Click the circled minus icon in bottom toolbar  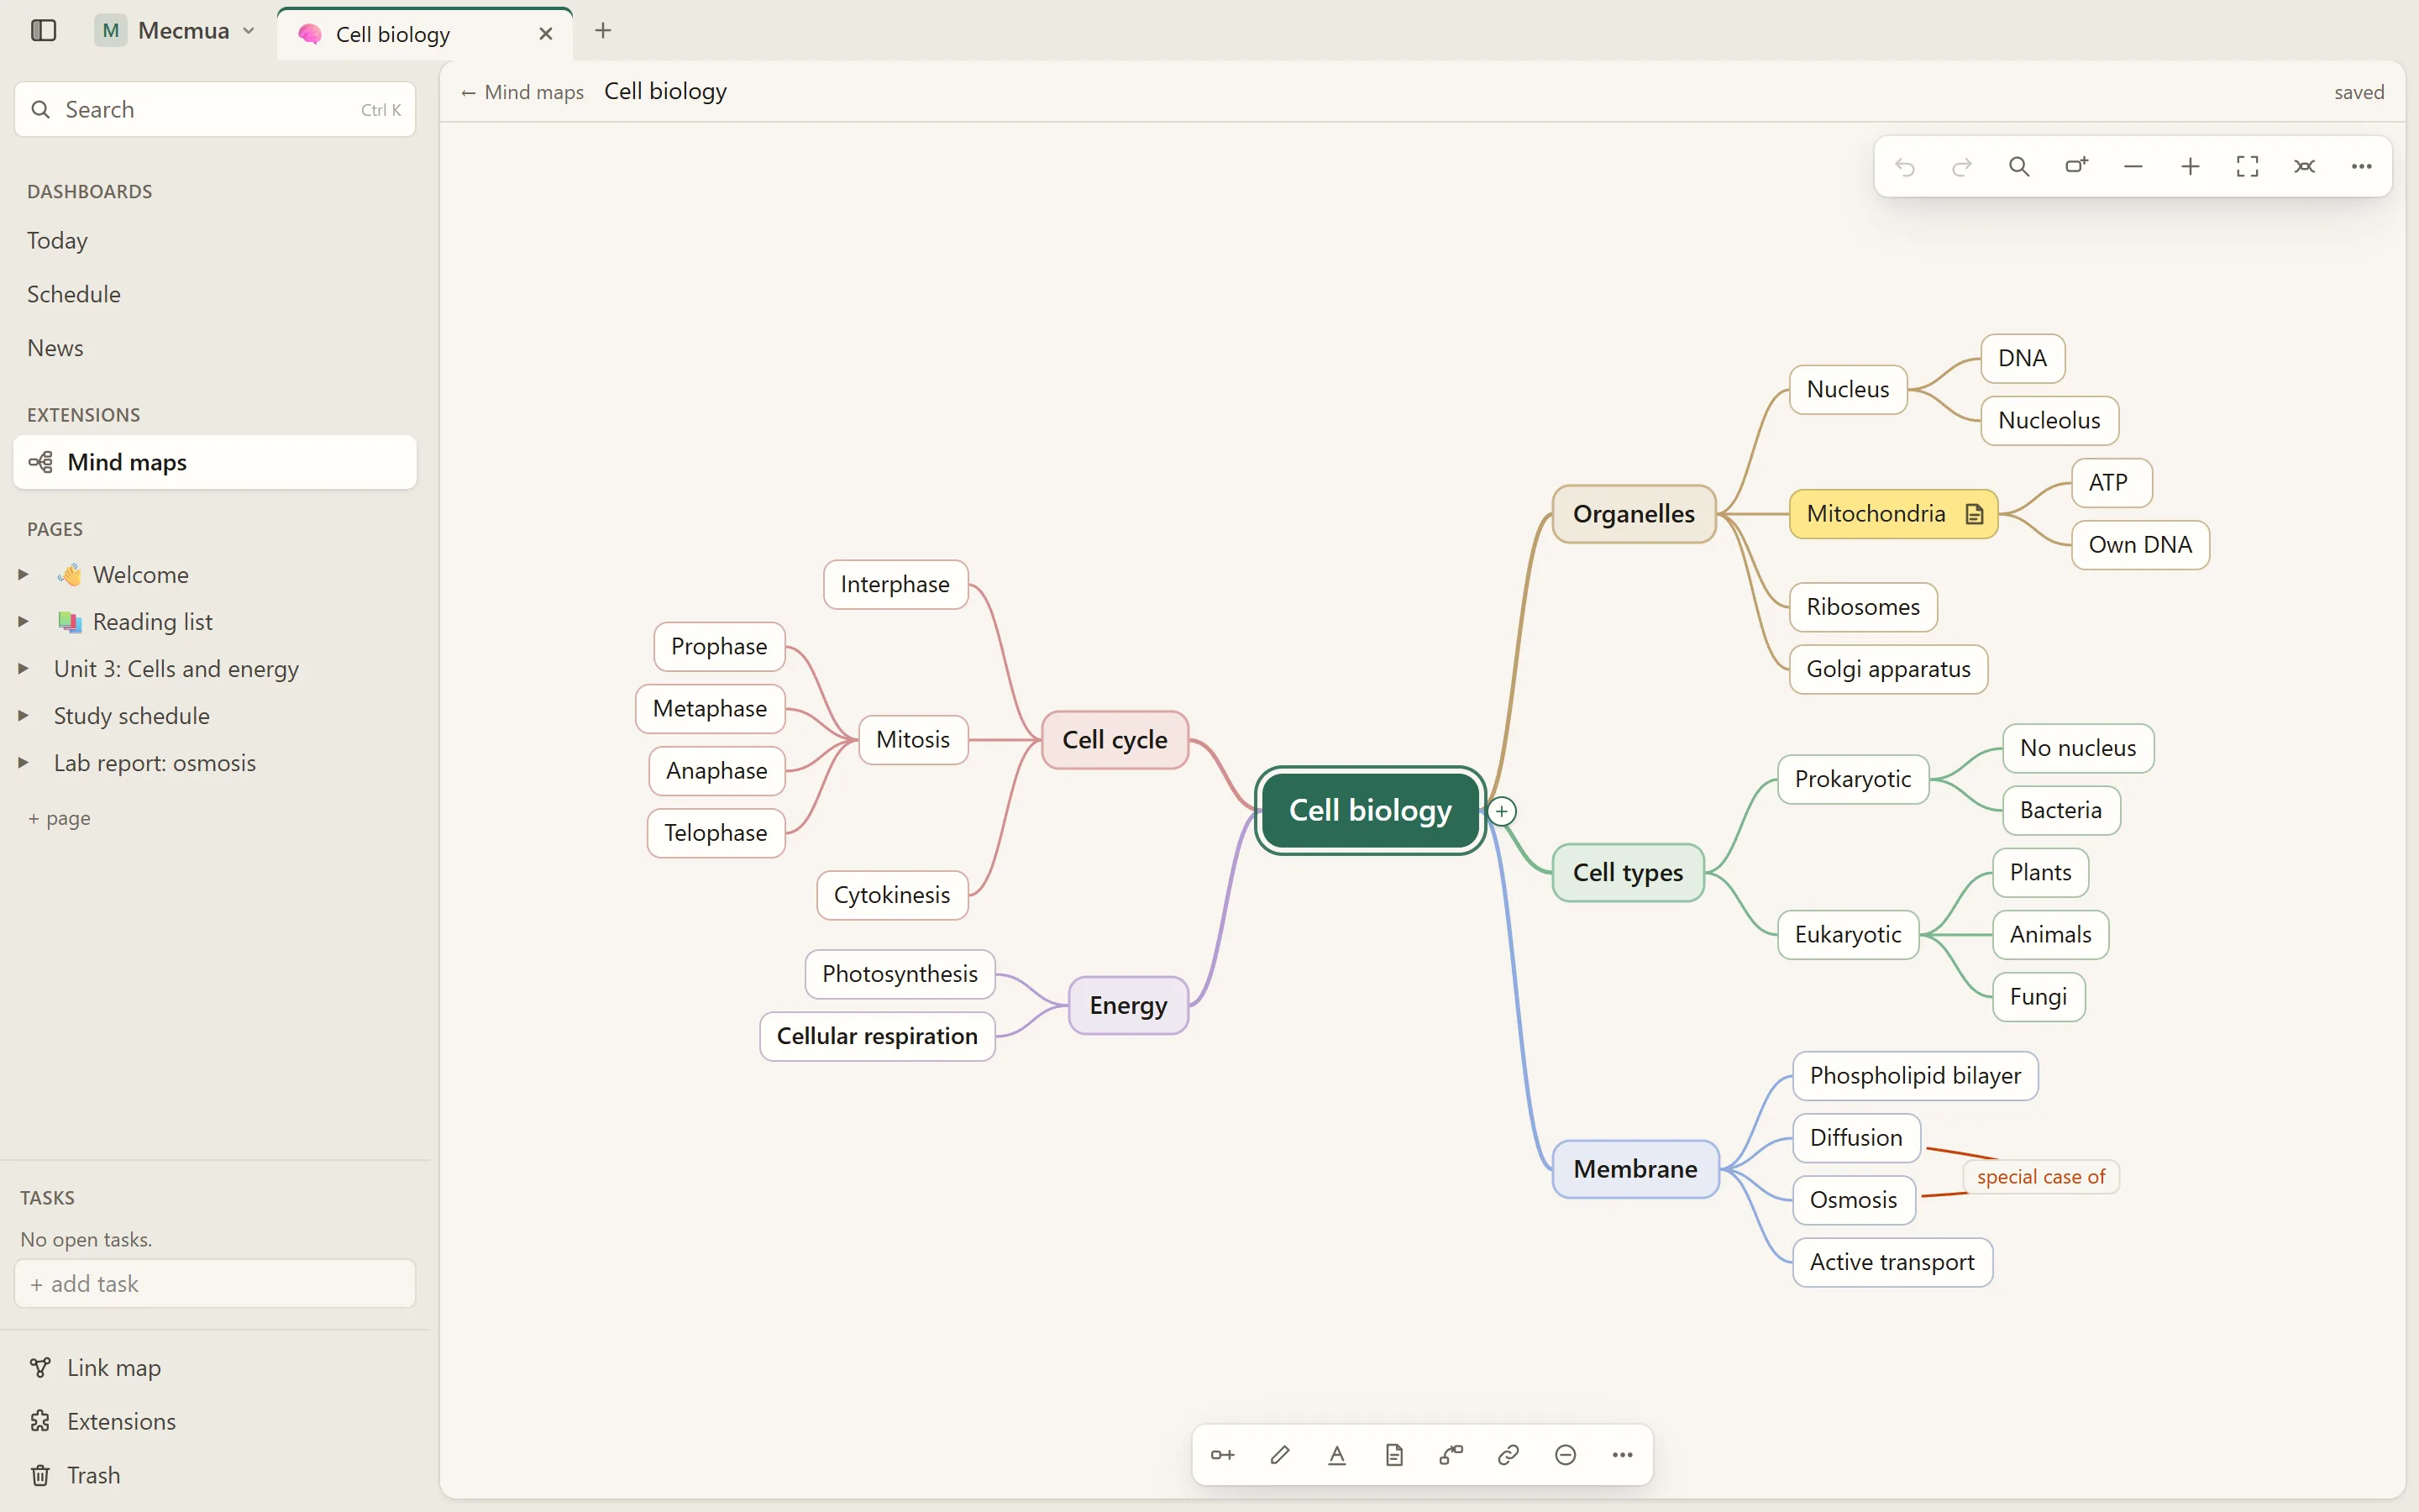tap(1566, 1455)
